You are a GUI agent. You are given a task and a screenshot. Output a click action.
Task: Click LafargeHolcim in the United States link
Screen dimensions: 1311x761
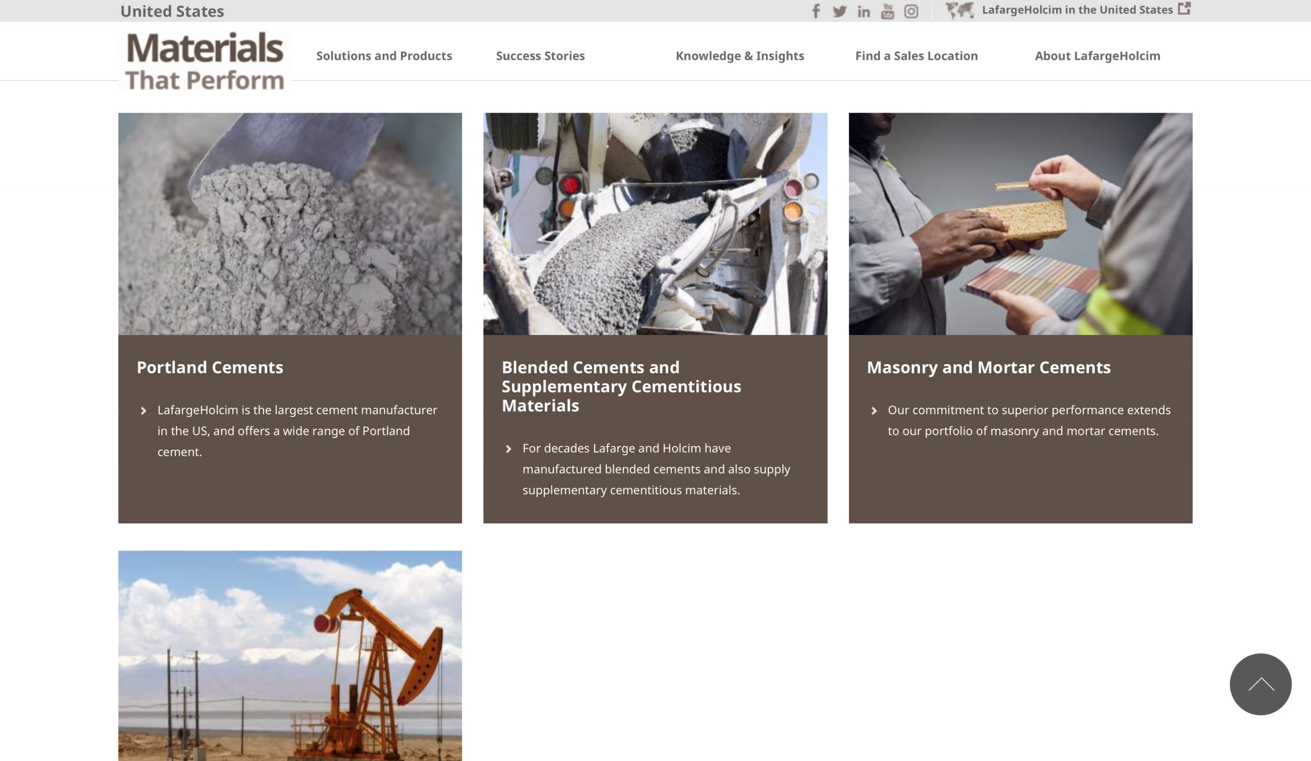coord(1077,10)
